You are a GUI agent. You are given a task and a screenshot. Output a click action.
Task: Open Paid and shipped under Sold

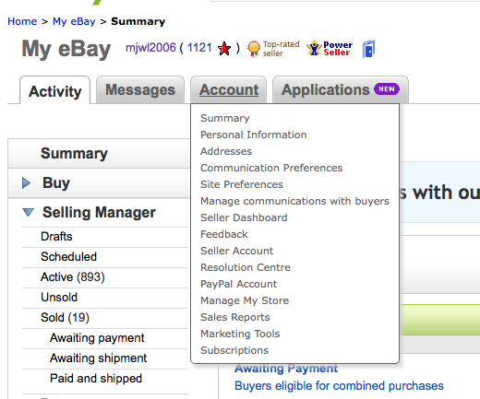[96, 379]
